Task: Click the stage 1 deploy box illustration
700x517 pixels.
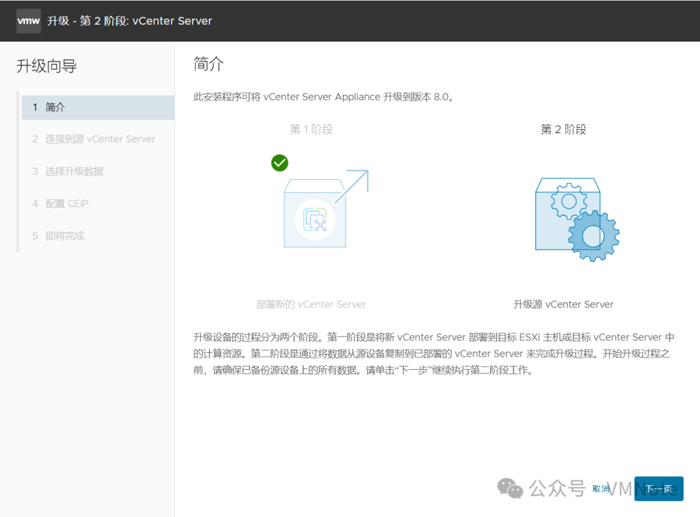Action: 326,209
